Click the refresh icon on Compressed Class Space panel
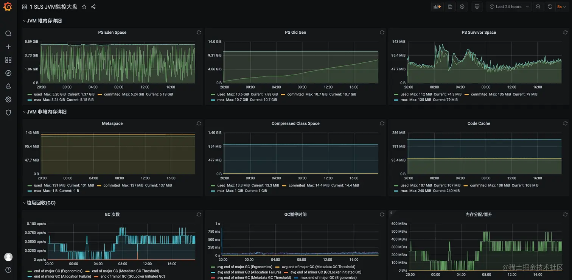This screenshot has width=572, height=280. pyautogui.click(x=382, y=123)
